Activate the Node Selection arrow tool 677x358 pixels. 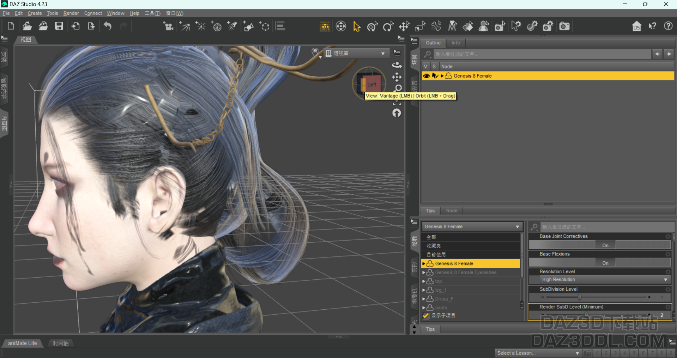[357, 26]
